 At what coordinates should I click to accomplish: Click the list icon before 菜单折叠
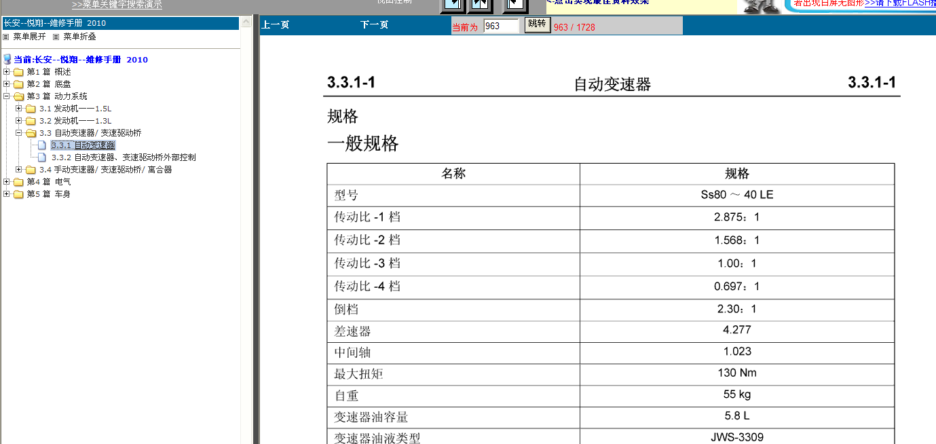pyautogui.click(x=56, y=37)
